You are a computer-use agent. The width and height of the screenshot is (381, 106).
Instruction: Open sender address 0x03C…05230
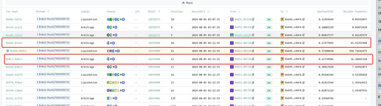243,19
